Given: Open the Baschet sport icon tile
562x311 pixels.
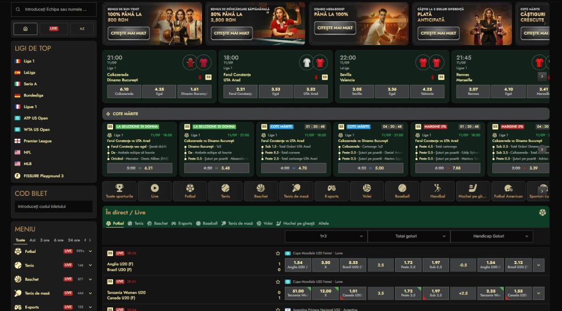Looking at the screenshot, I should point(261,191).
